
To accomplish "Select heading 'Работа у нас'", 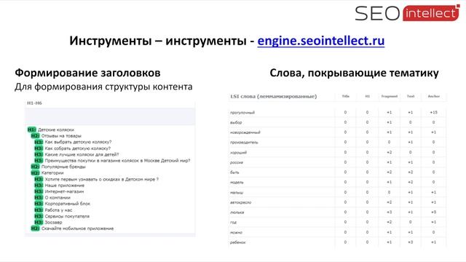I will click(x=58, y=210).
